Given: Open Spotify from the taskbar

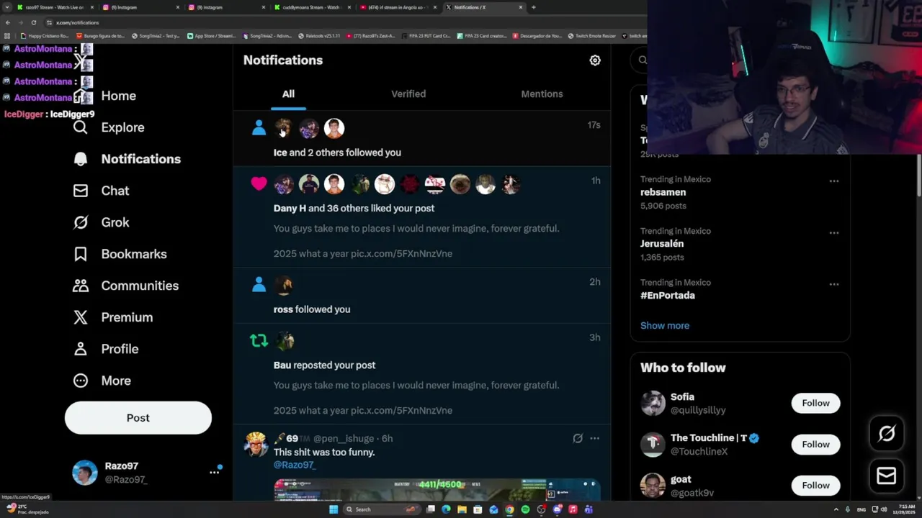Looking at the screenshot, I should point(525,509).
